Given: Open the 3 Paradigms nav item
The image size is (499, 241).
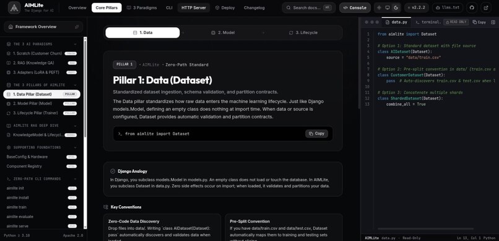Looking at the screenshot, I should (142, 7).
